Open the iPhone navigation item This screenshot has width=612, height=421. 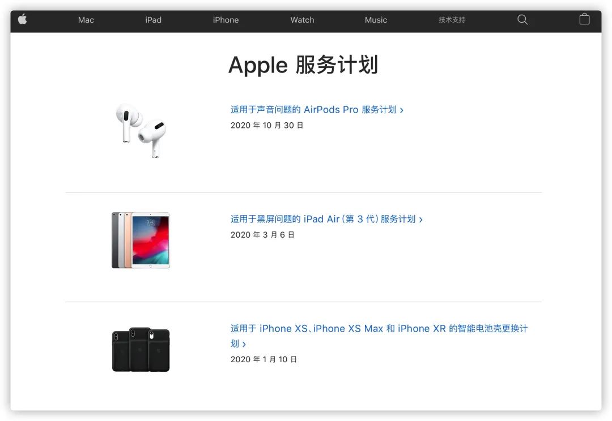(x=226, y=20)
